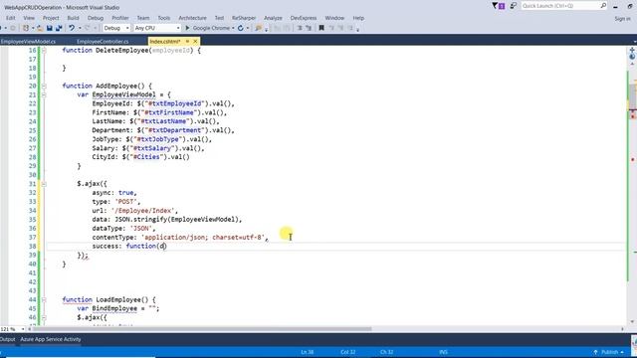Click the split editor icon above scrollbar
The width and height of the screenshot is (637, 358).
(x=632, y=50)
